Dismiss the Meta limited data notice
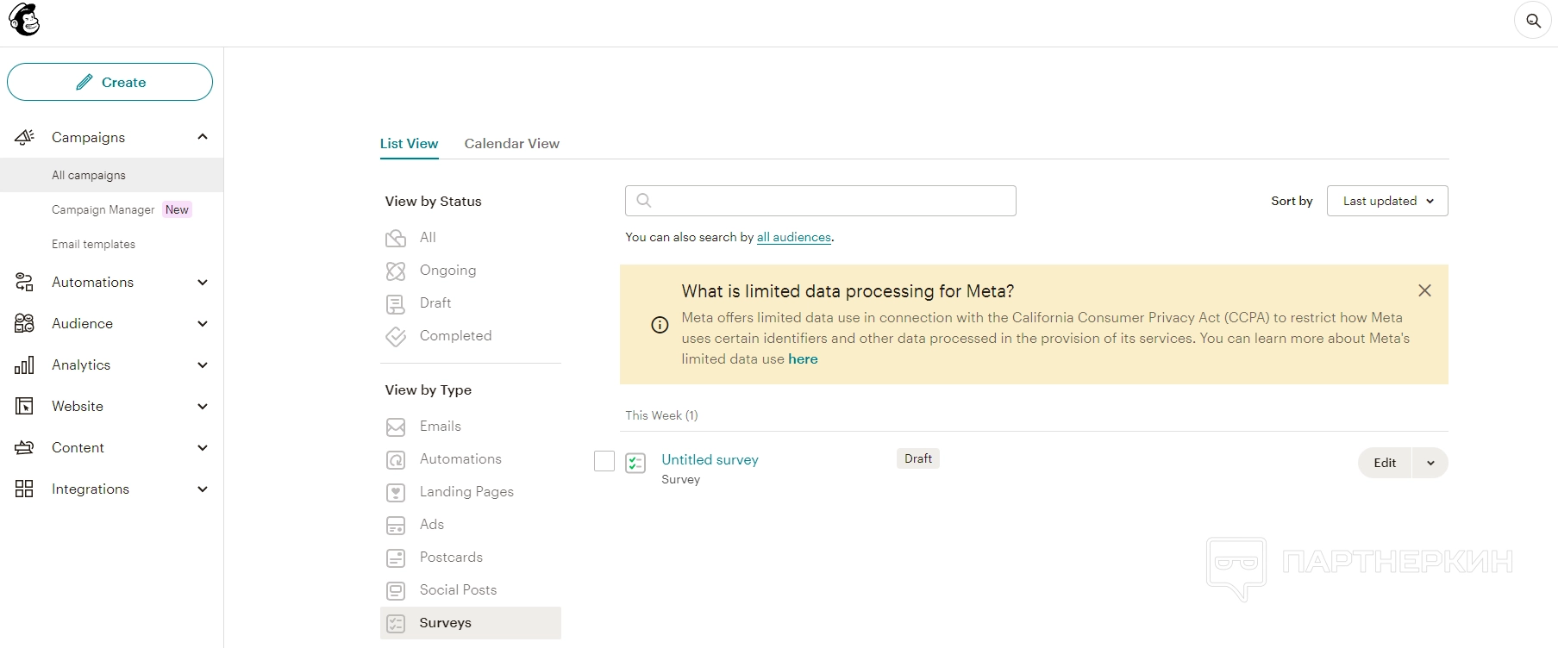The width and height of the screenshot is (1558, 648). 1424,290
